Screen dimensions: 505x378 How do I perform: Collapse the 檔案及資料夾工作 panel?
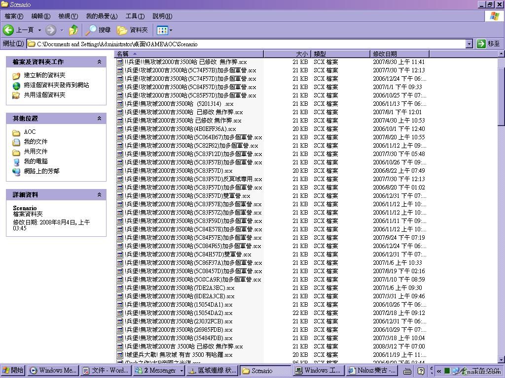(x=99, y=62)
